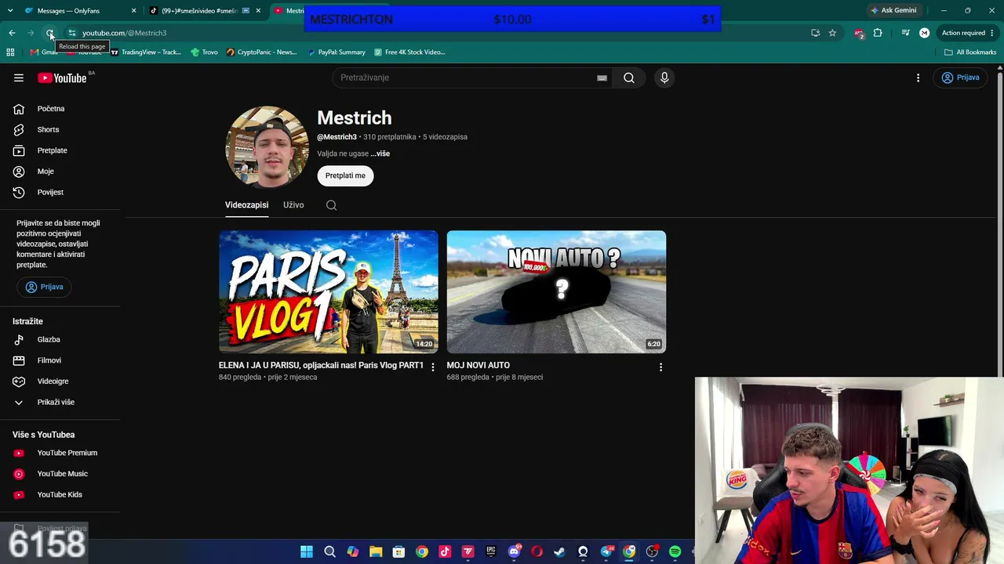Expand channel description with ...više

point(380,154)
